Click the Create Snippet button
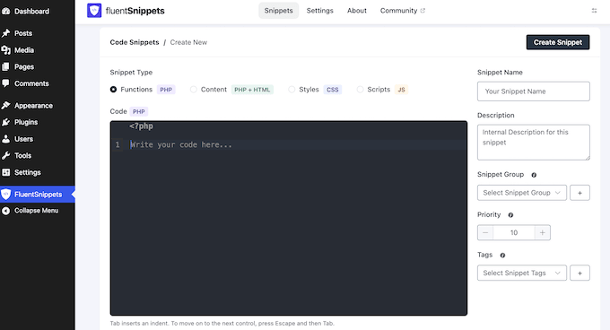 [558, 42]
